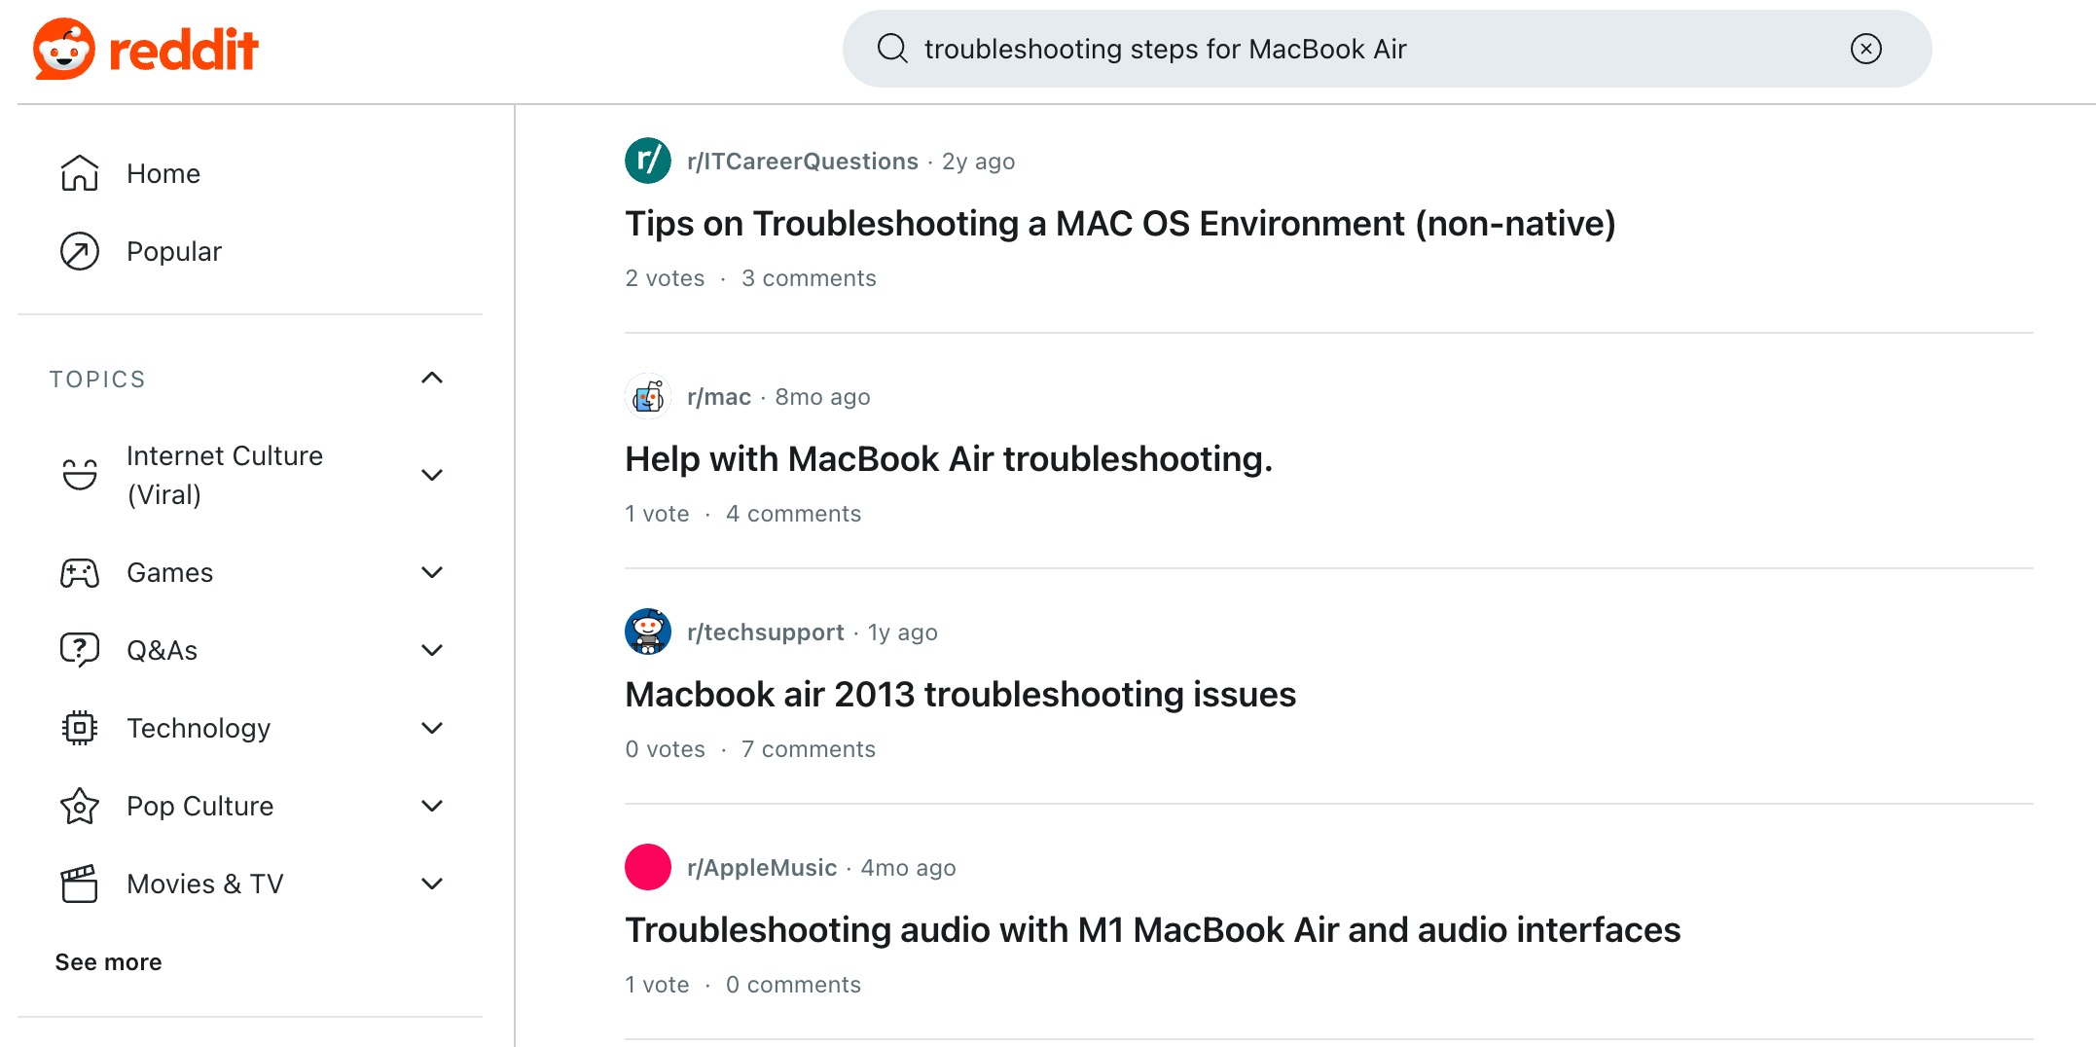Click the 2y ago timestamp

coord(978,162)
